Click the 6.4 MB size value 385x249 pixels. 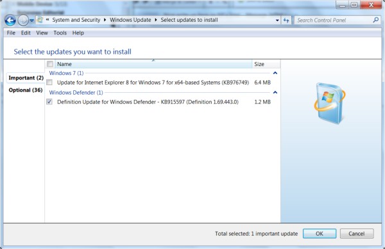262,83
